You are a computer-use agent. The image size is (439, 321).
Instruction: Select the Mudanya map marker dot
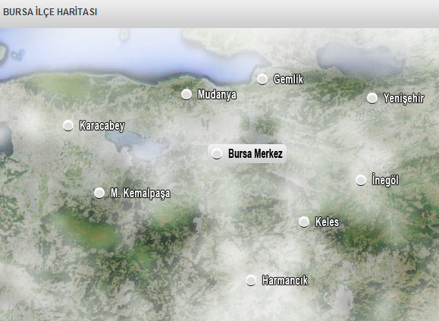coord(187,94)
